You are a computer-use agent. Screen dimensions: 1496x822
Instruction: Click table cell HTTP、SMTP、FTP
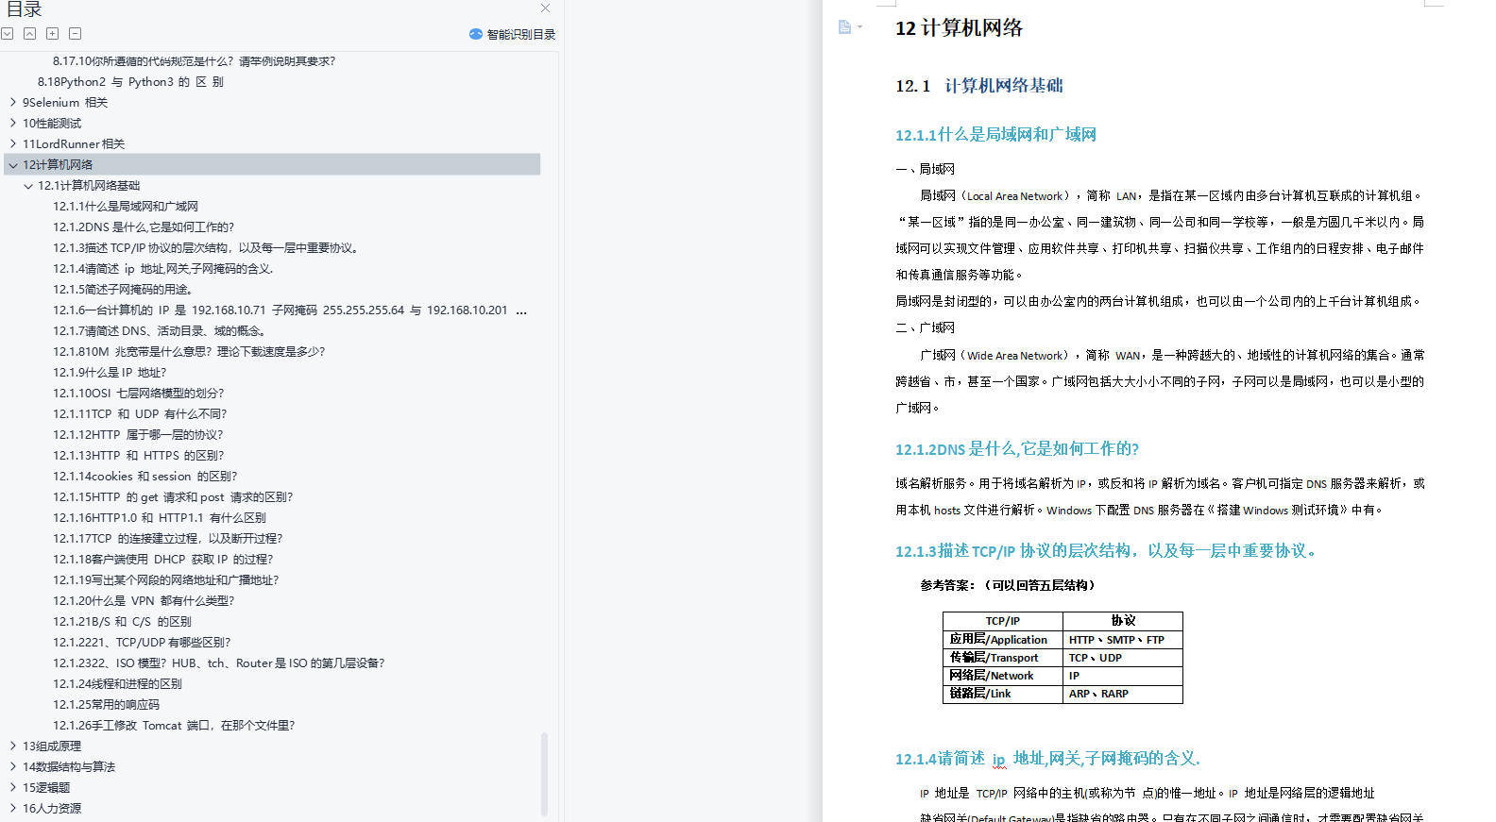pos(1123,639)
